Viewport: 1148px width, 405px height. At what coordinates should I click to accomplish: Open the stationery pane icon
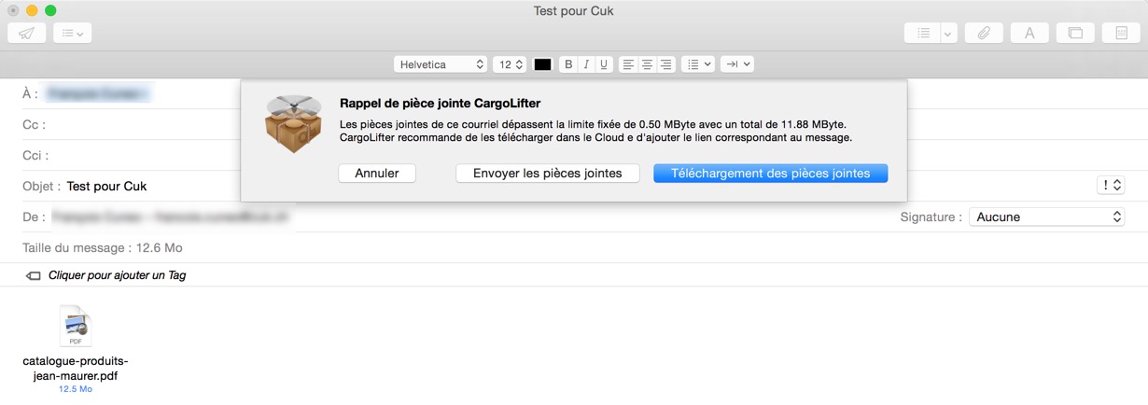pyautogui.click(x=1121, y=33)
